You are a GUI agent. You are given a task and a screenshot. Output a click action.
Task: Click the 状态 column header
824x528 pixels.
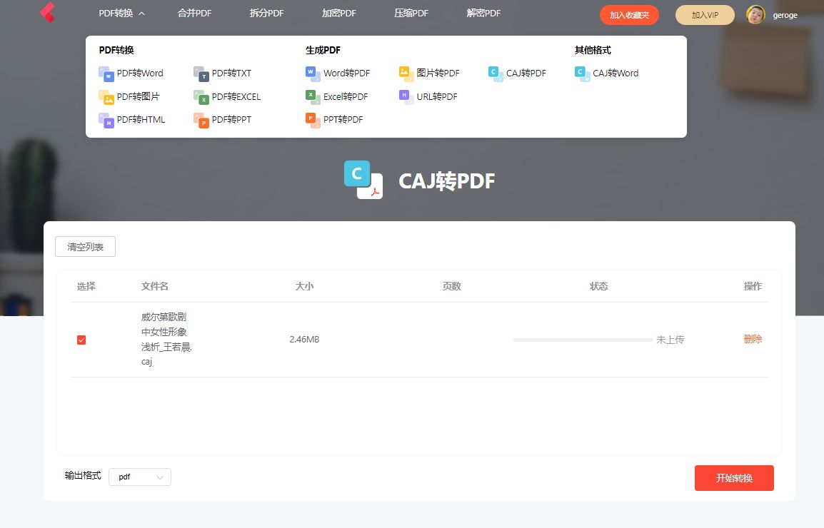[598, 286]
